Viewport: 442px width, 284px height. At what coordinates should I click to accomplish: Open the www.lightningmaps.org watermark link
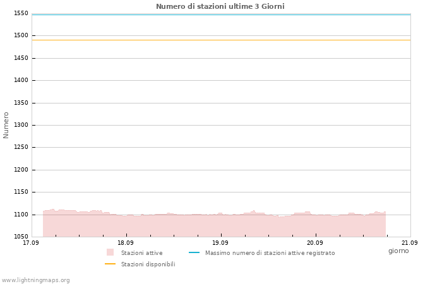[35, 280]
